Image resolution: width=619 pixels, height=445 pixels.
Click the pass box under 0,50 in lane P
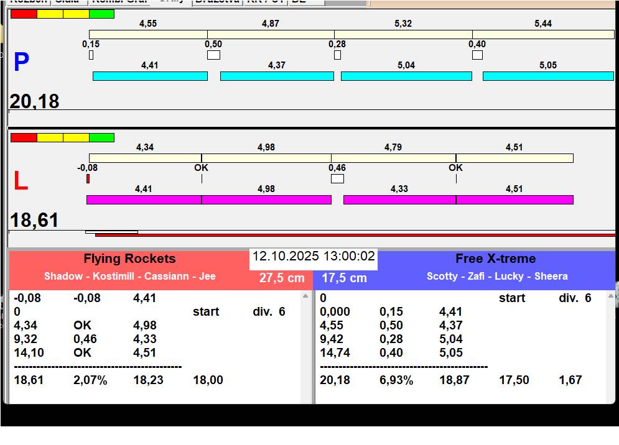pyautogui.click(x=213, y=55)
